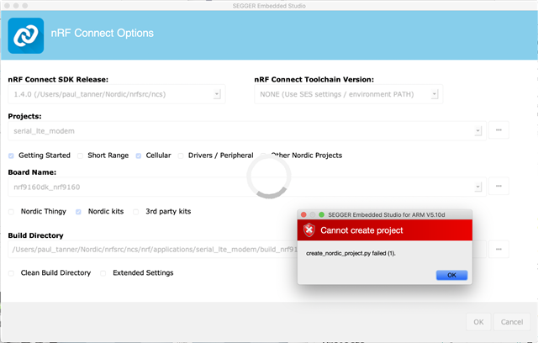This screenshot has height=343, width=538.
Task: Zoom the error dialog with green button
Action: coord(321,214)
